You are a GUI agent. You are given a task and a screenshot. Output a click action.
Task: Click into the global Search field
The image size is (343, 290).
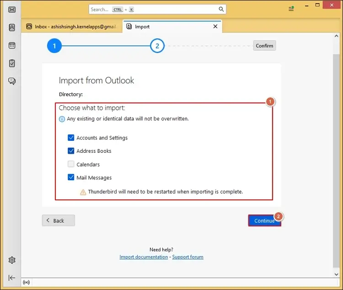[x=157, y=9]
